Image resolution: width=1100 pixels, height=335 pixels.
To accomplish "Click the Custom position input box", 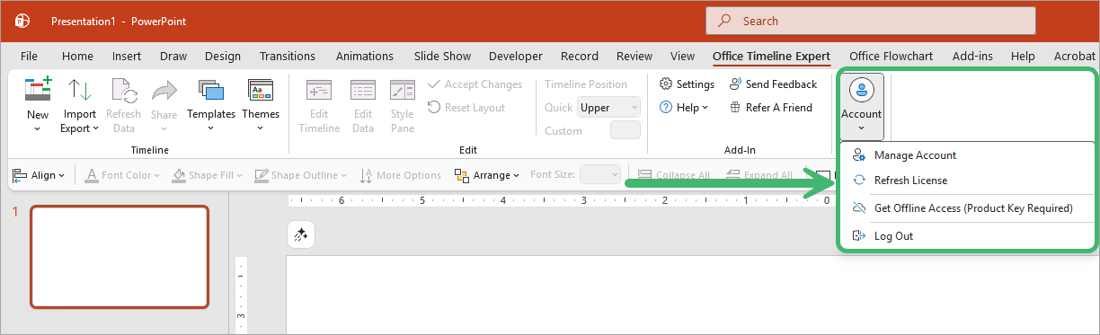I will tap(625, 130).
